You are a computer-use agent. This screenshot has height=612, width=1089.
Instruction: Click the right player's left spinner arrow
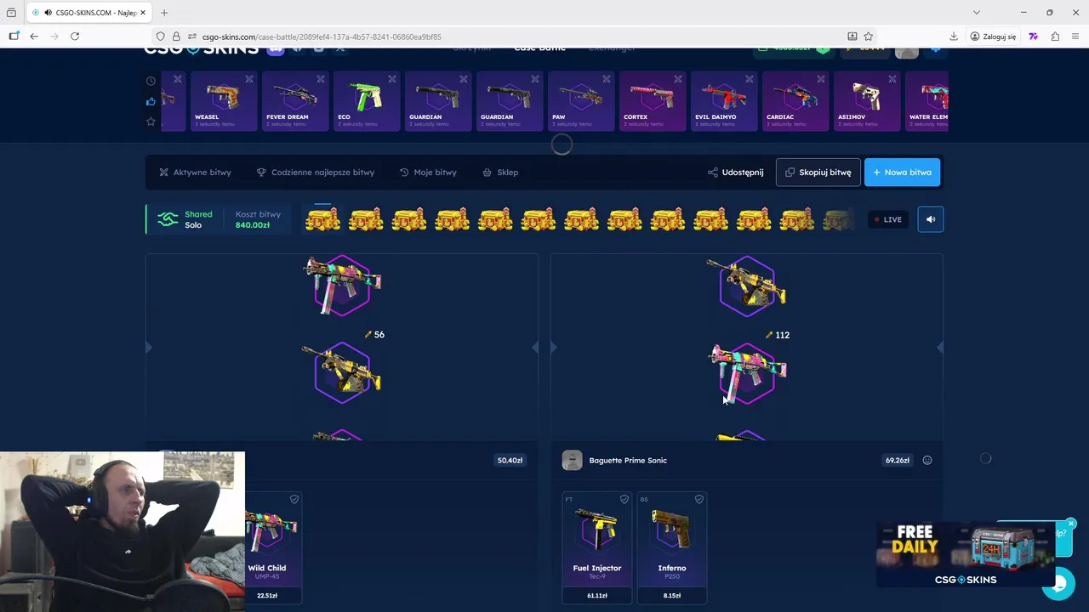[554, 347]
